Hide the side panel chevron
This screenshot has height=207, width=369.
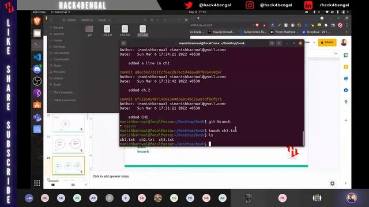click(x=346, y=183)
